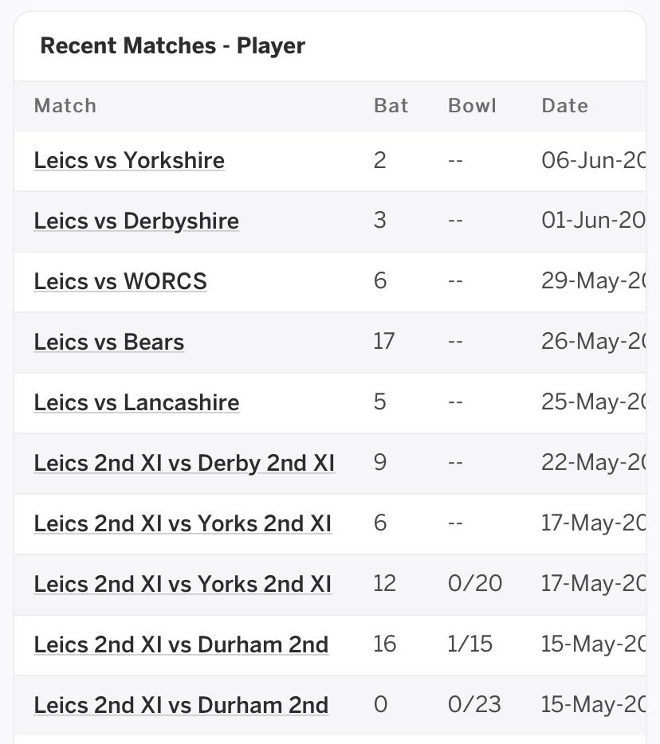Select the bat score 17 cell
Image resolution: width=660 pixels, height=744 pixels.
pyautogui.click(x=383, y=341)
